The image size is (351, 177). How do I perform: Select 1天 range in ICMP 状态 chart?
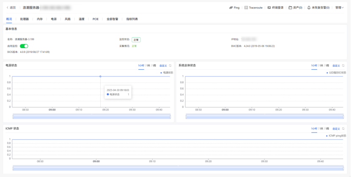click(x=321, y=129)
